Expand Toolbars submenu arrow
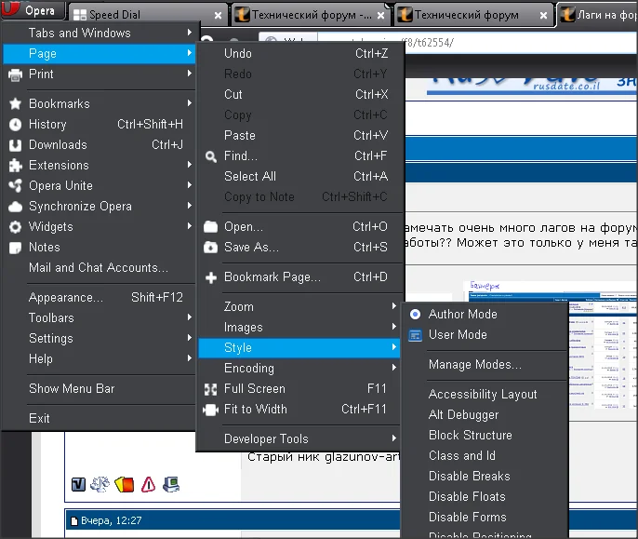The height and width of the screenshot is (539, 638). [190, 317]
